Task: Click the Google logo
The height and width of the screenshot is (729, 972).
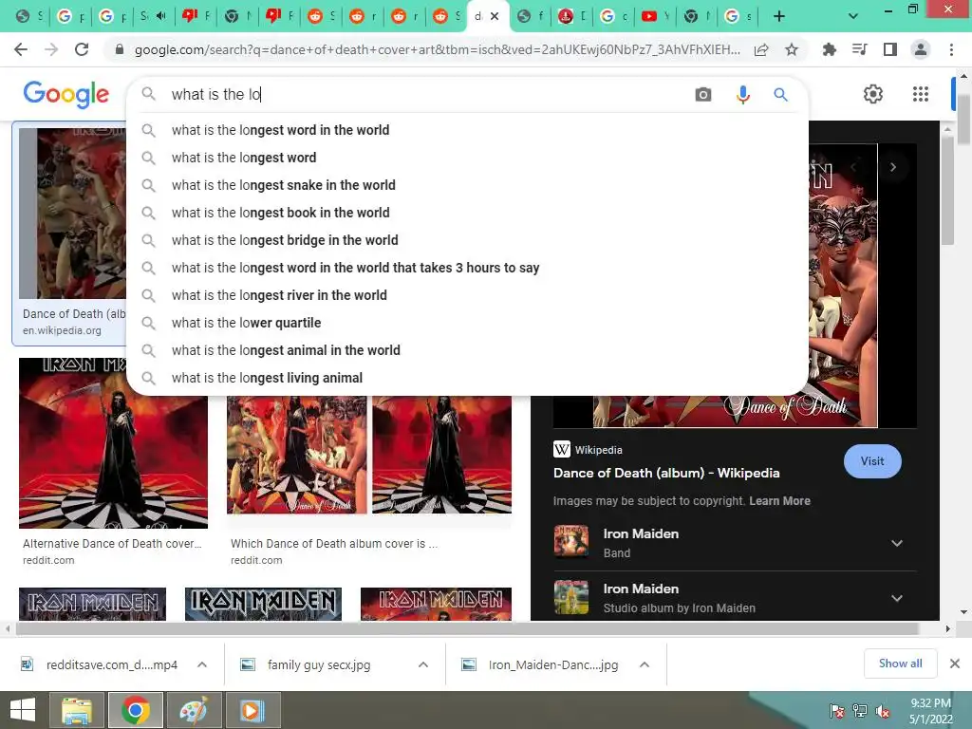Action: pyautogui.click(x=66, y=94)
